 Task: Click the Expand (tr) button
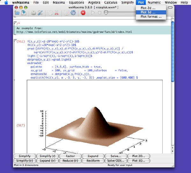pyautogui.click(x=47, y=161)
